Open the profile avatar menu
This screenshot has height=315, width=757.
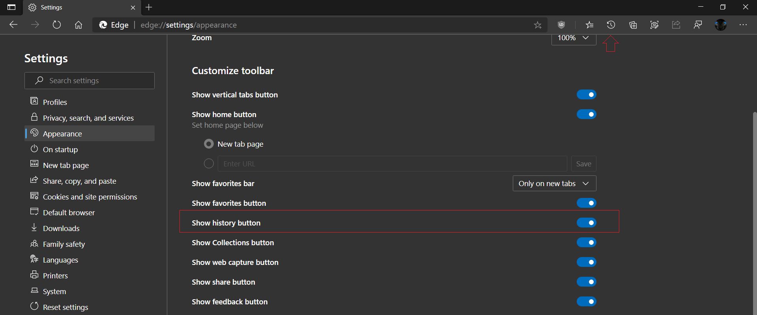(x=721, y=25)
